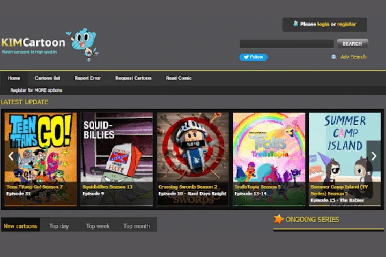Image resolution: width=386 pixels, height=257 pixels.
Task: Click Episode 10 - Hard Days Knight
Action: tap(192, 194)
